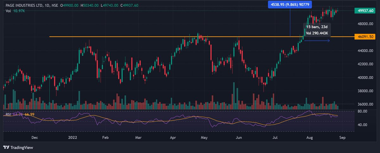Click the TradingView logo
Image resolution: width=380 pixels, height=153 pixels.
pyautogui.click(x=18, y=148)
